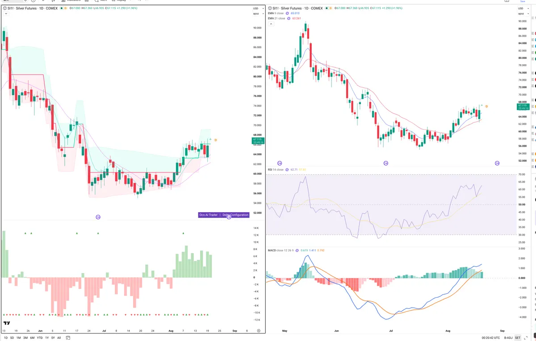Viewport: 536px width, 341px height.
Task: Select the EMA 21 close indicator legend
Action: (x=276, y=19)
